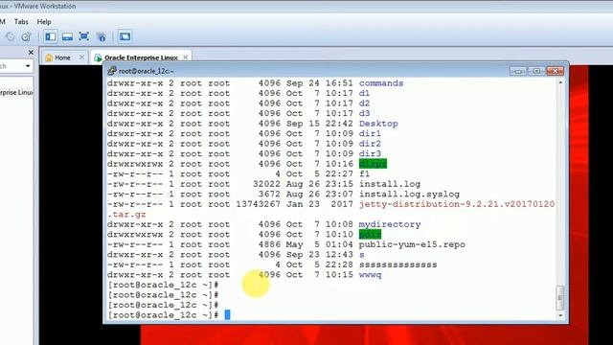Click the 's' directory name

click(362, 255)
